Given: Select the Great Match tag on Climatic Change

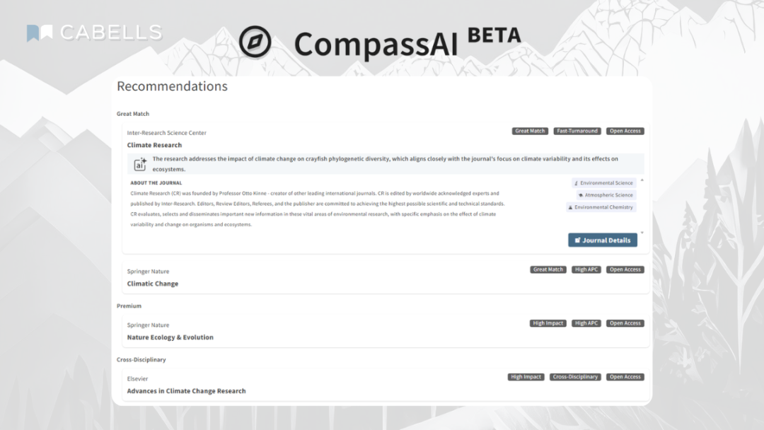Looking at the screenshot, I should [x=548, y=269].
